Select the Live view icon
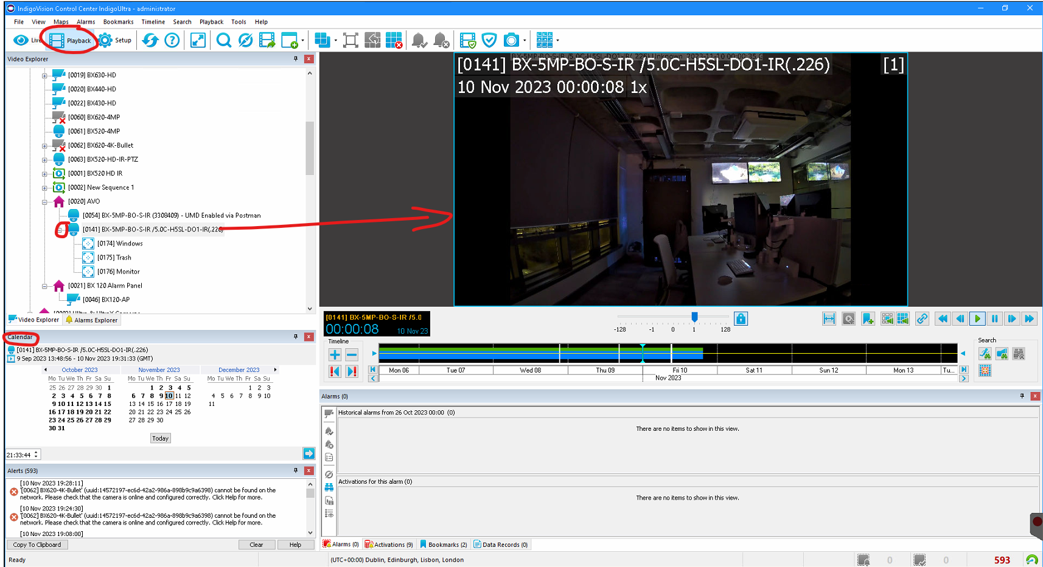The height and width of the screenshot is (567, 1043). click(22, 40)
